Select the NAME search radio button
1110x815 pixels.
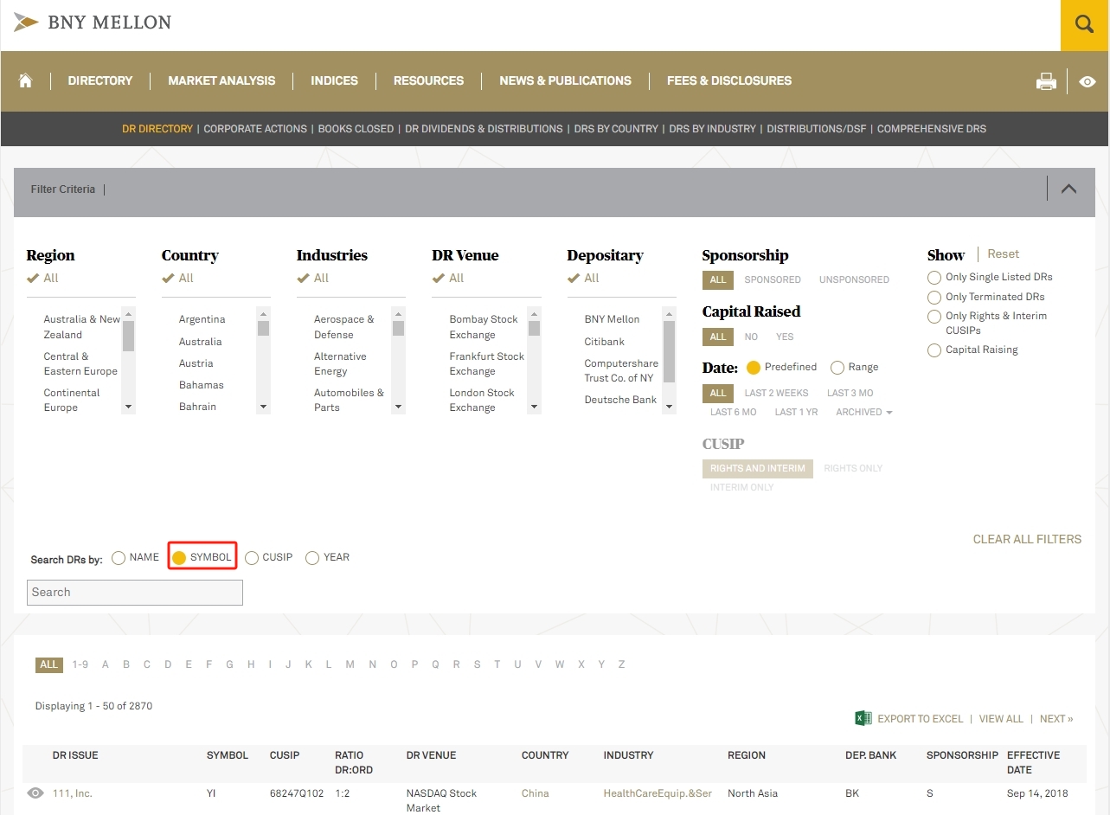tap(119, 558)
